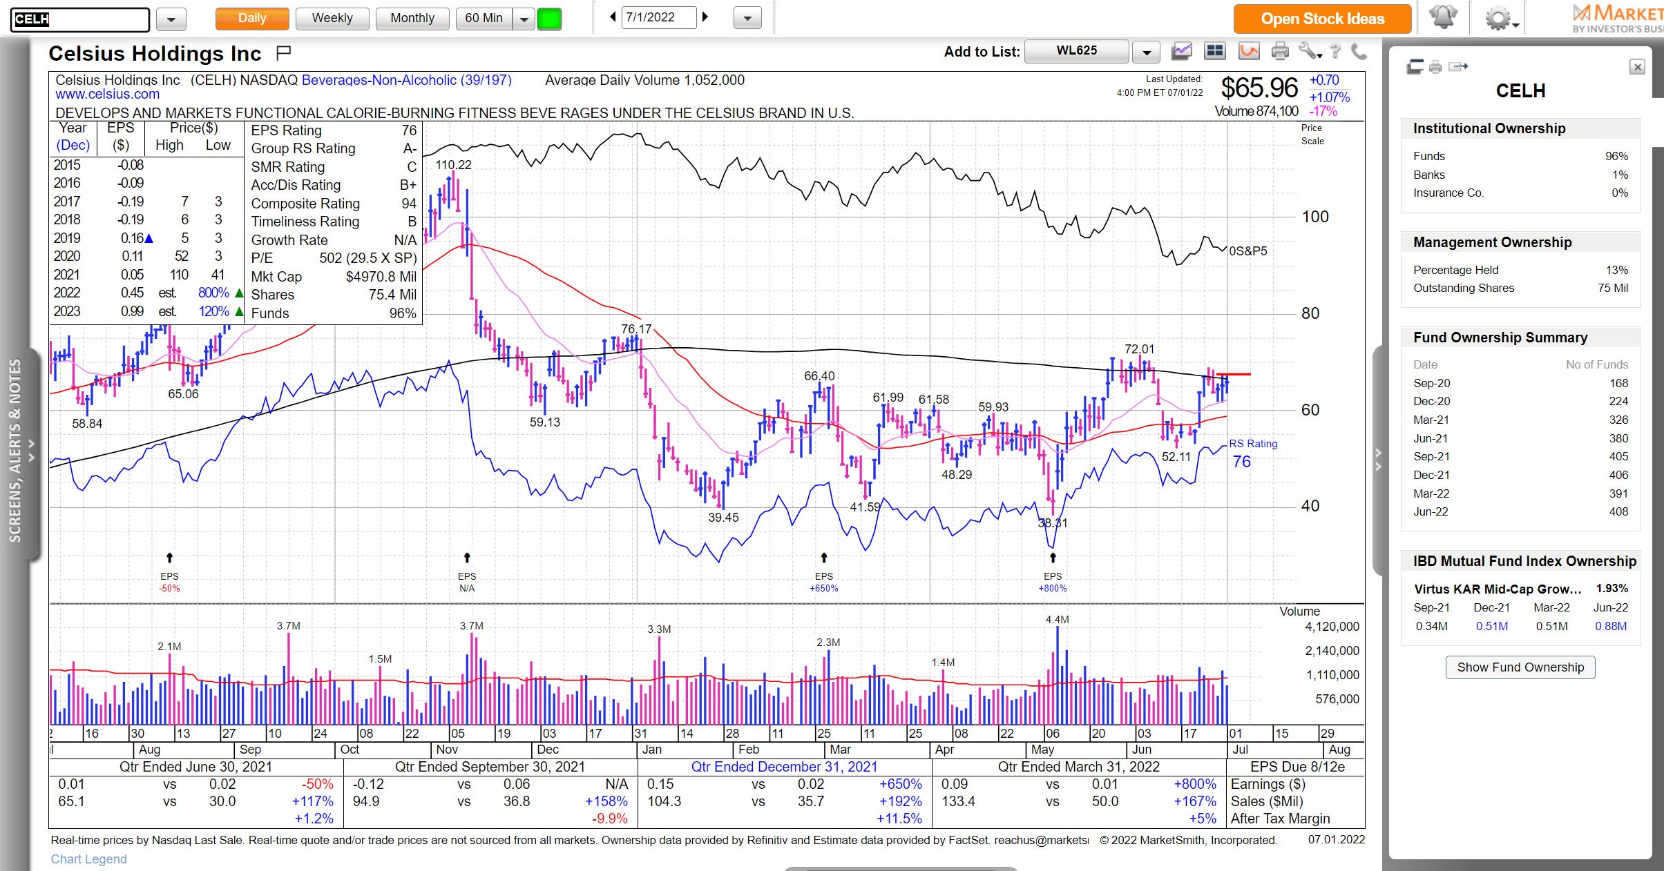
Task: Click the 2023 estimate 120% value
Action: click(213, 311)
